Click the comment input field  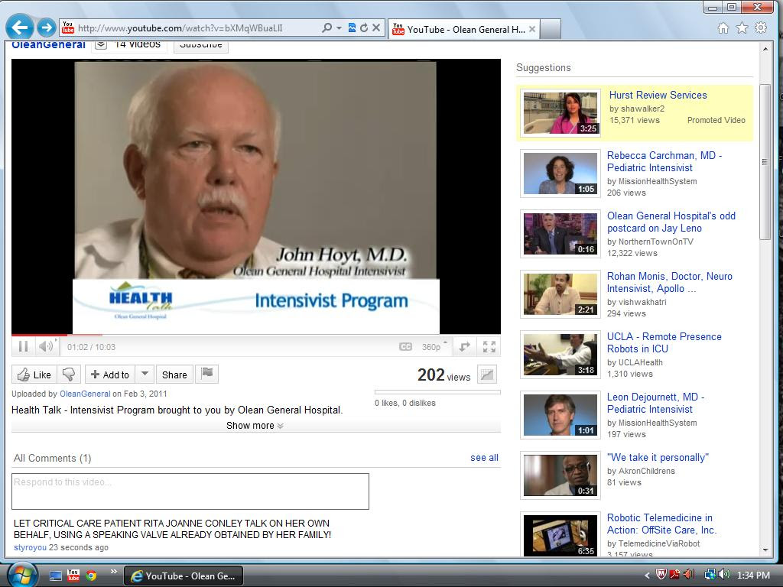point(190,491)
